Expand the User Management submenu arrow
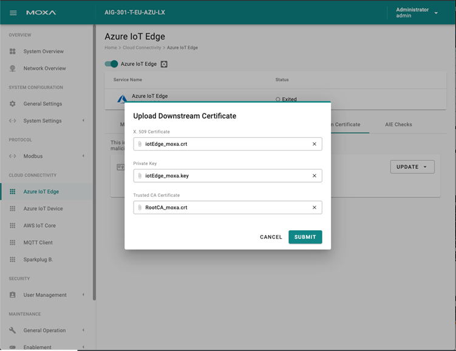The height and width of the screenshot is (351, 456). coord(83,295)
